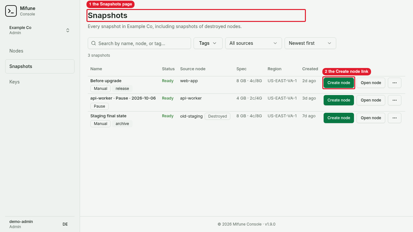This screenshot has height=232, width=413.
Task: Click the search magnifier icon
Action: 94,43
